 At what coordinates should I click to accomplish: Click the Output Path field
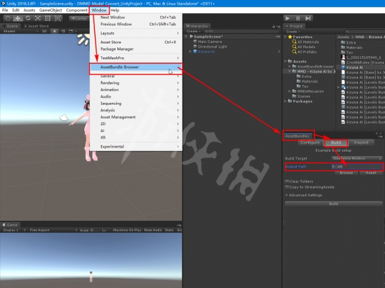[x=357, y=167]
